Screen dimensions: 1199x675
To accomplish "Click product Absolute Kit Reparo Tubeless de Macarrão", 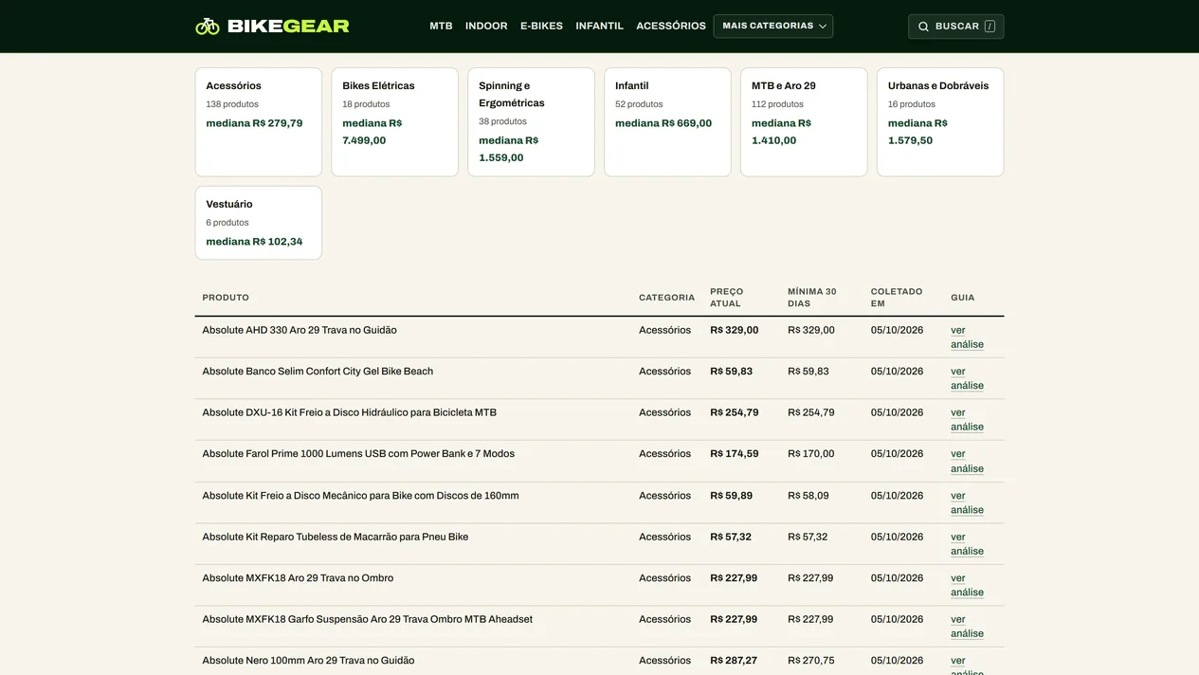I will pyautogui.click(x=335, y=537).
